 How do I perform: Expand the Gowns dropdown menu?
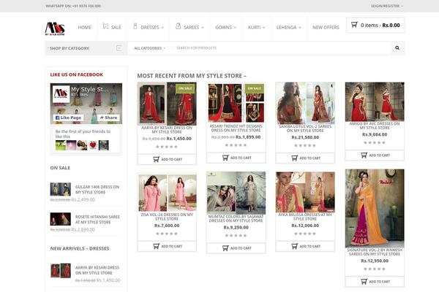coord(235,28)
